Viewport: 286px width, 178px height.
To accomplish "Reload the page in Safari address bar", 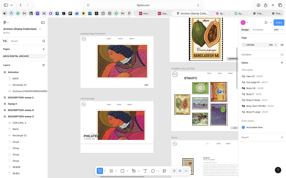I will coord(198,5).
